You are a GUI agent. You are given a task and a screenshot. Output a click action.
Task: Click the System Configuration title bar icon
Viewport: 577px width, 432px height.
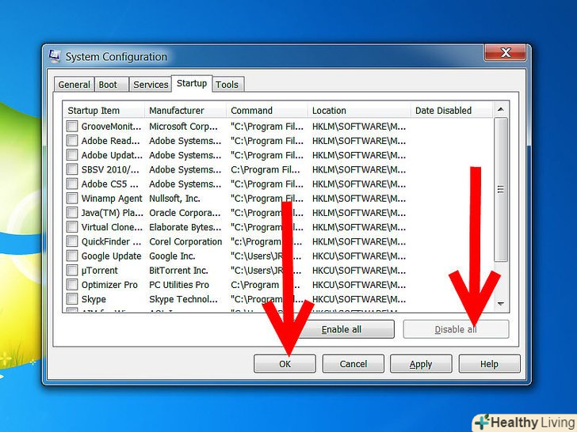55,56
